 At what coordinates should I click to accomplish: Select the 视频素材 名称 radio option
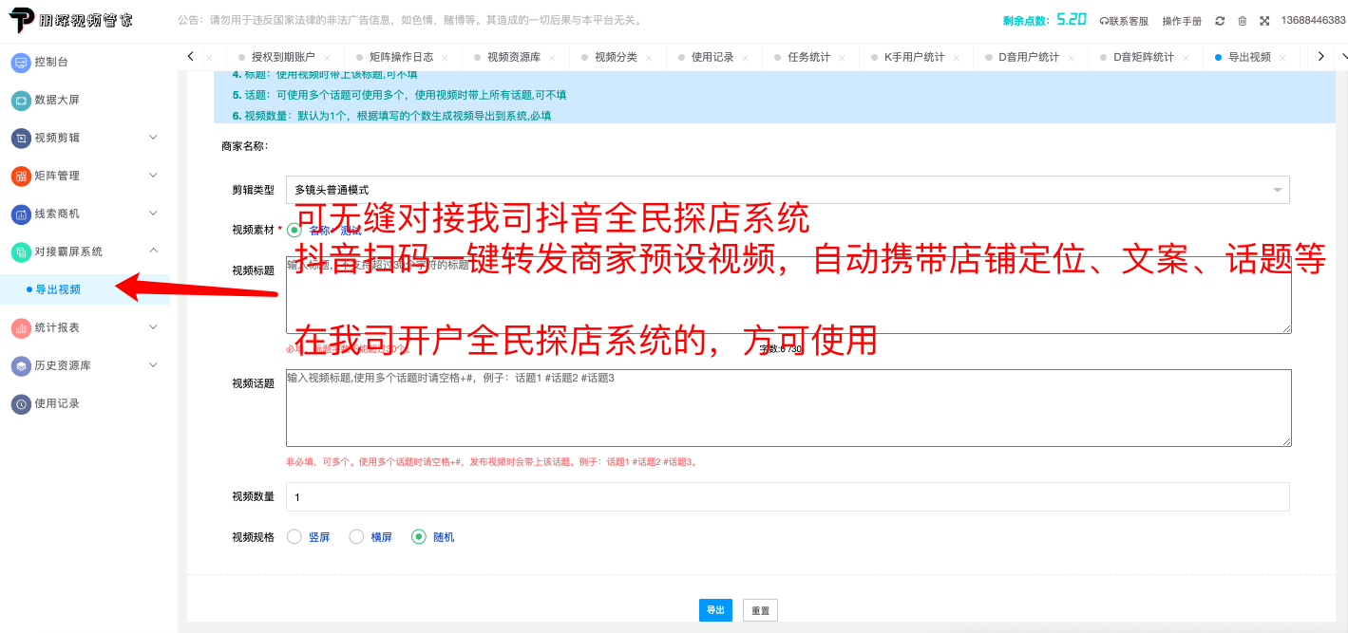click(294, 230)
